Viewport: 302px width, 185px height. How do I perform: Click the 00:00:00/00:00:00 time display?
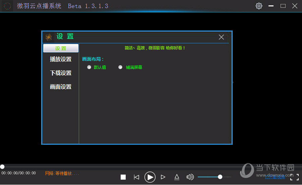(x=19, y=173)
